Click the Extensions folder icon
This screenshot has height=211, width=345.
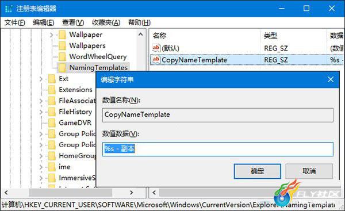tap(52, 90)
